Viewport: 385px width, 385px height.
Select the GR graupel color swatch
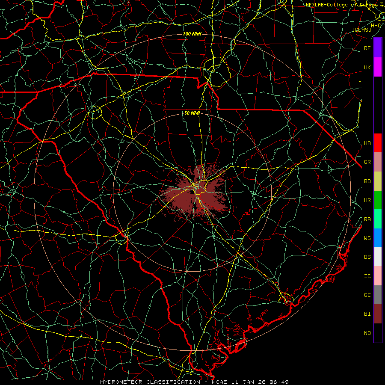(378, 162)
